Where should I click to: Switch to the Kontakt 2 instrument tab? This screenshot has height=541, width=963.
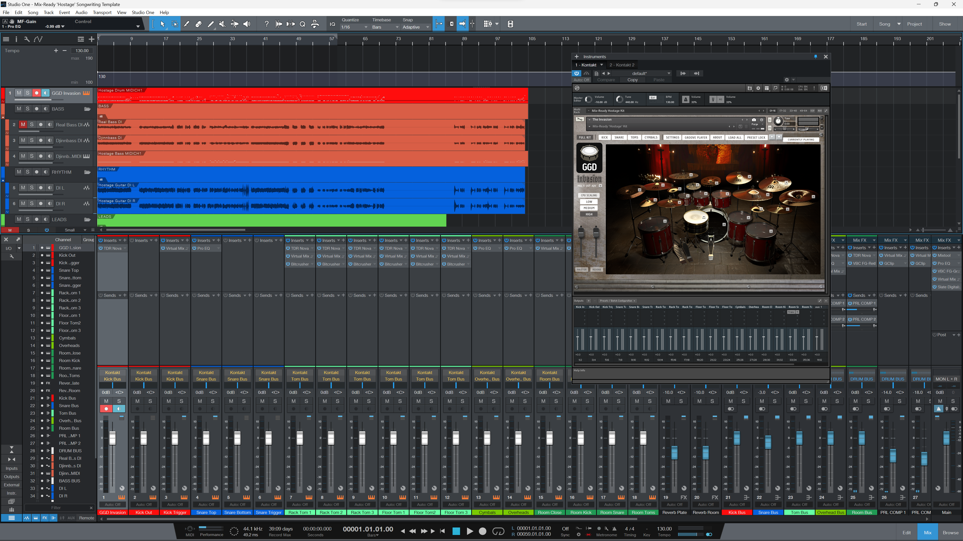coord(622,65)
